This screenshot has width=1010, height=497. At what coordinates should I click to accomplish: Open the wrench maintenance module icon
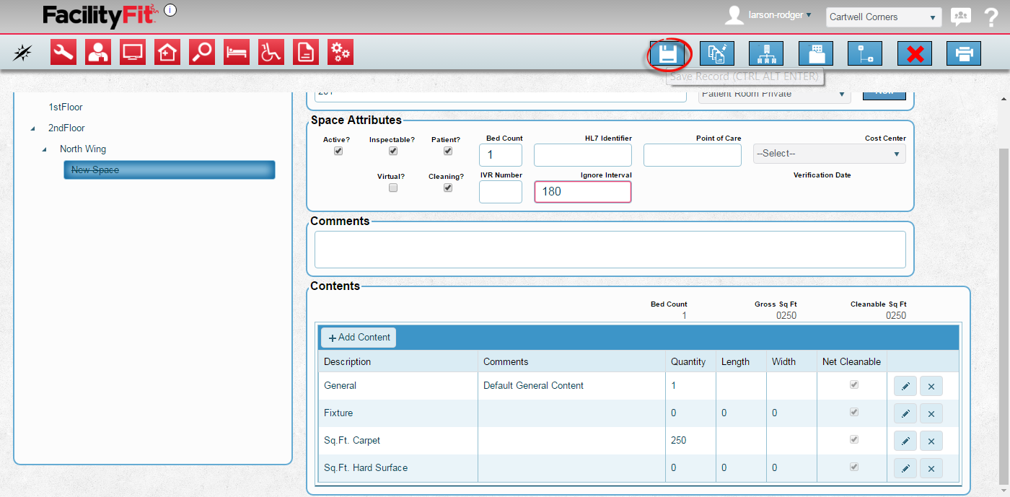[x=63, y=53]
